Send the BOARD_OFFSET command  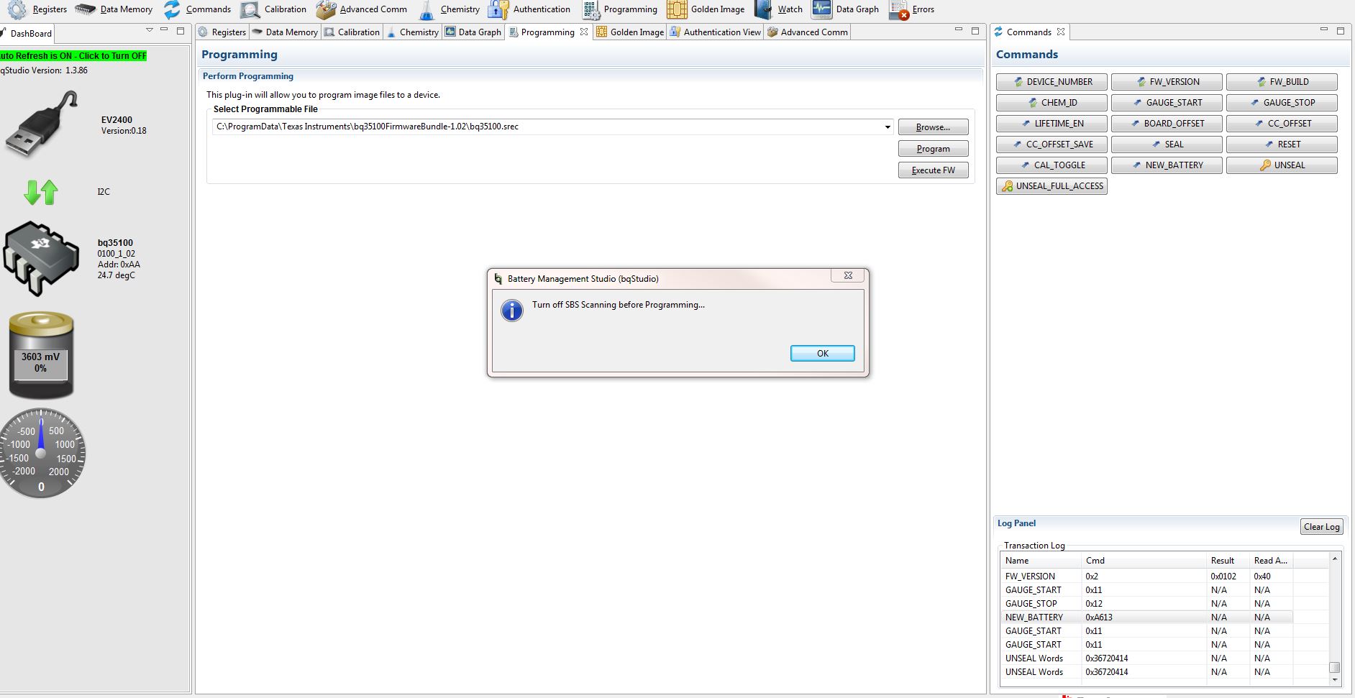1167,124
